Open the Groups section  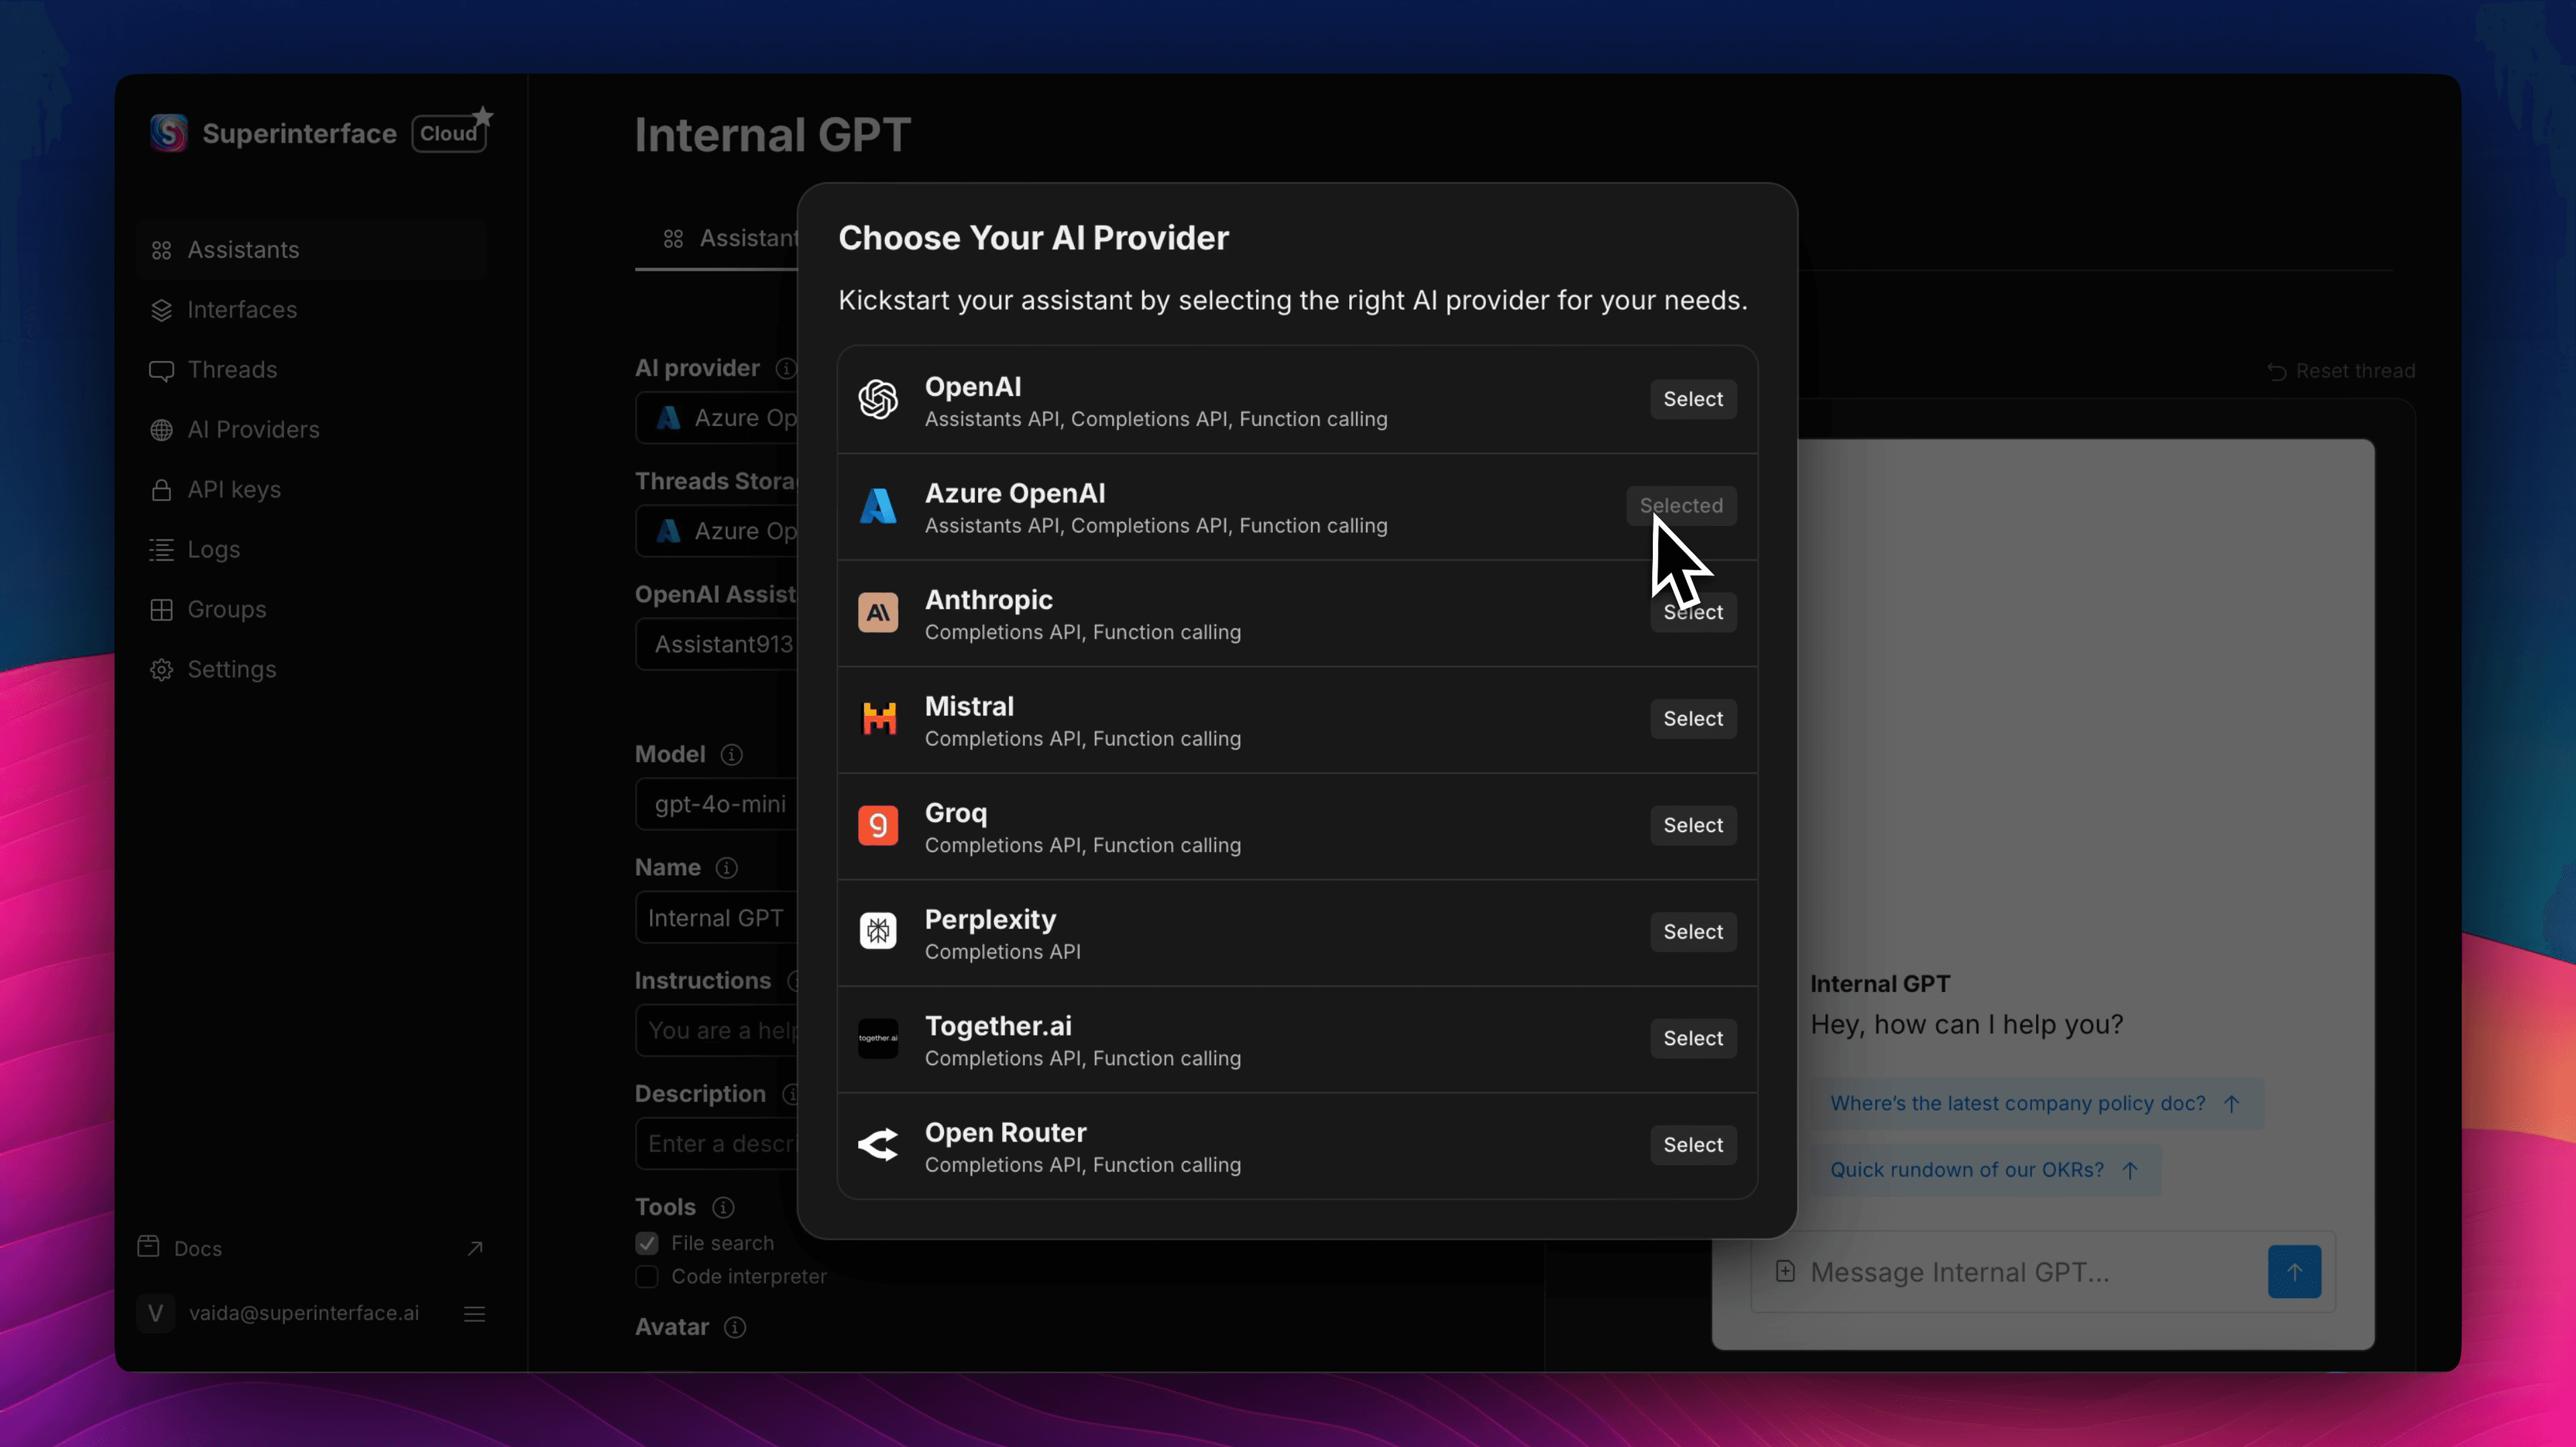pyautogui.click(x=226, y=609)
